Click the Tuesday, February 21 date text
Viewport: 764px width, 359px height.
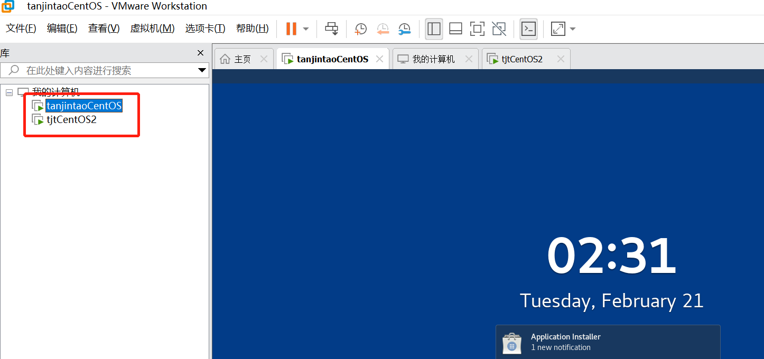point(612,300)
